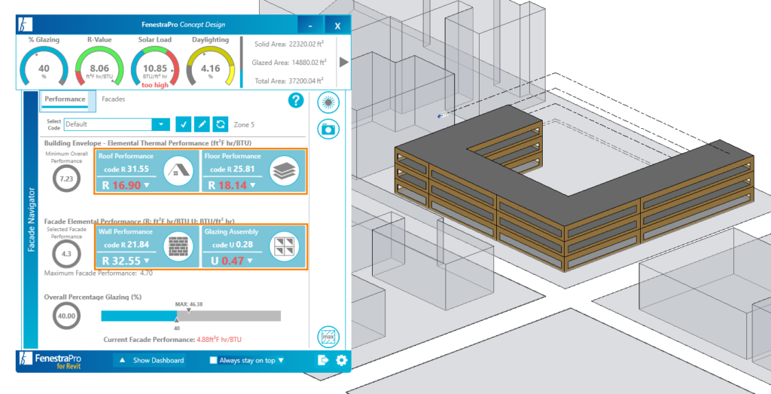Open settings gear in bottom bar
The width and height of the screenshot is (771, 394).
[x=341, y=360]
